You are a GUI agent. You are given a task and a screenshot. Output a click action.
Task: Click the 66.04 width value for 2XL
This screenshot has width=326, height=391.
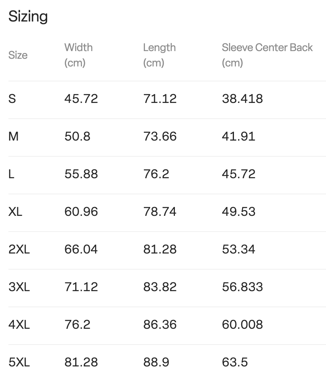(81, 249)
